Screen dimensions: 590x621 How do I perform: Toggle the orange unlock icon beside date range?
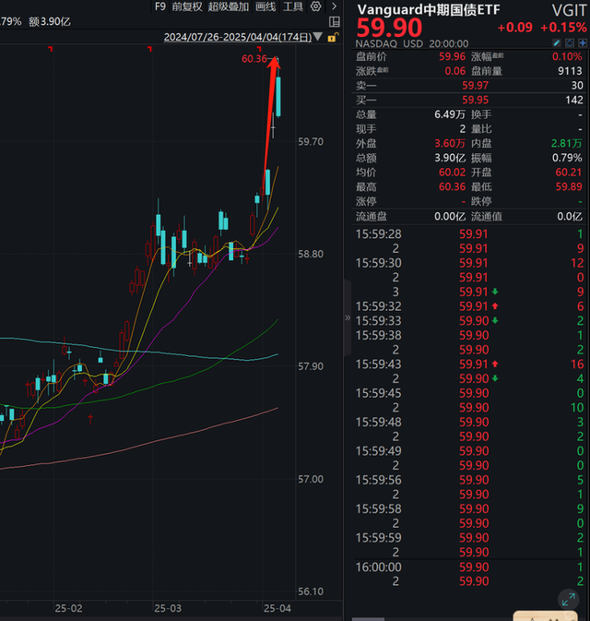tap(333, 37)
